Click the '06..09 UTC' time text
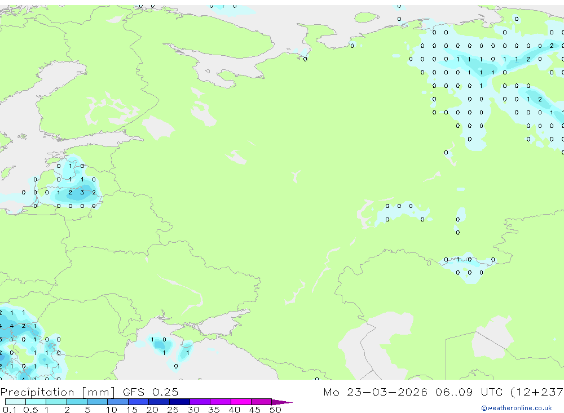The width and height of the screenshot is (564, 413). (x=469, y=392)
